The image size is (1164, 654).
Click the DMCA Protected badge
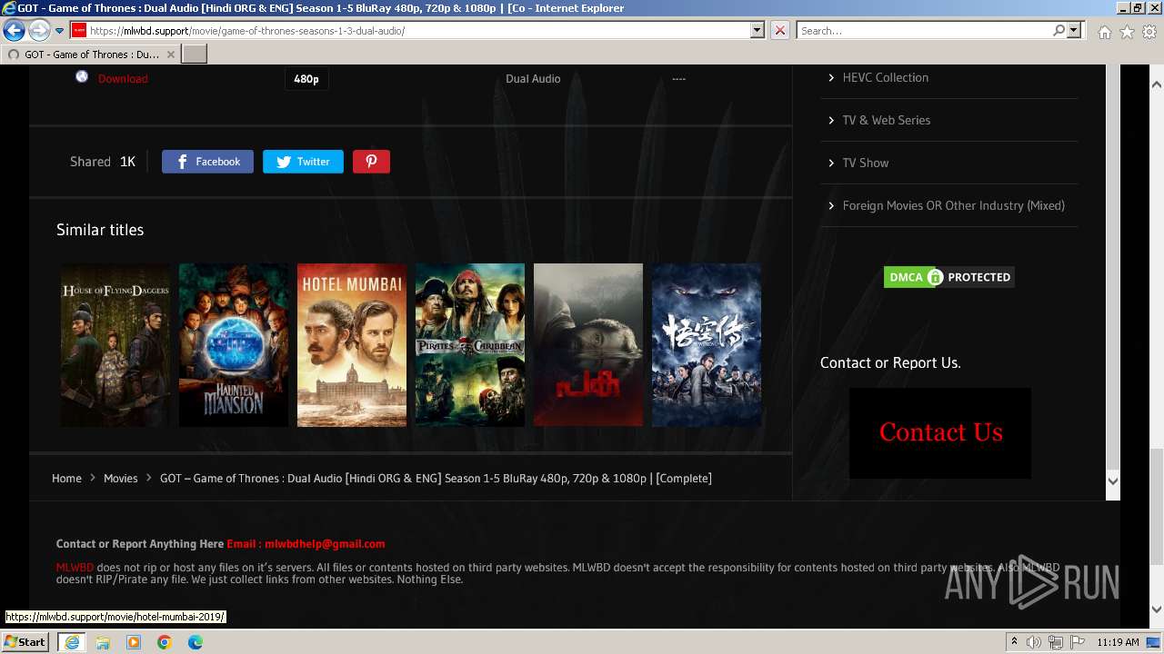pos(948,277)
